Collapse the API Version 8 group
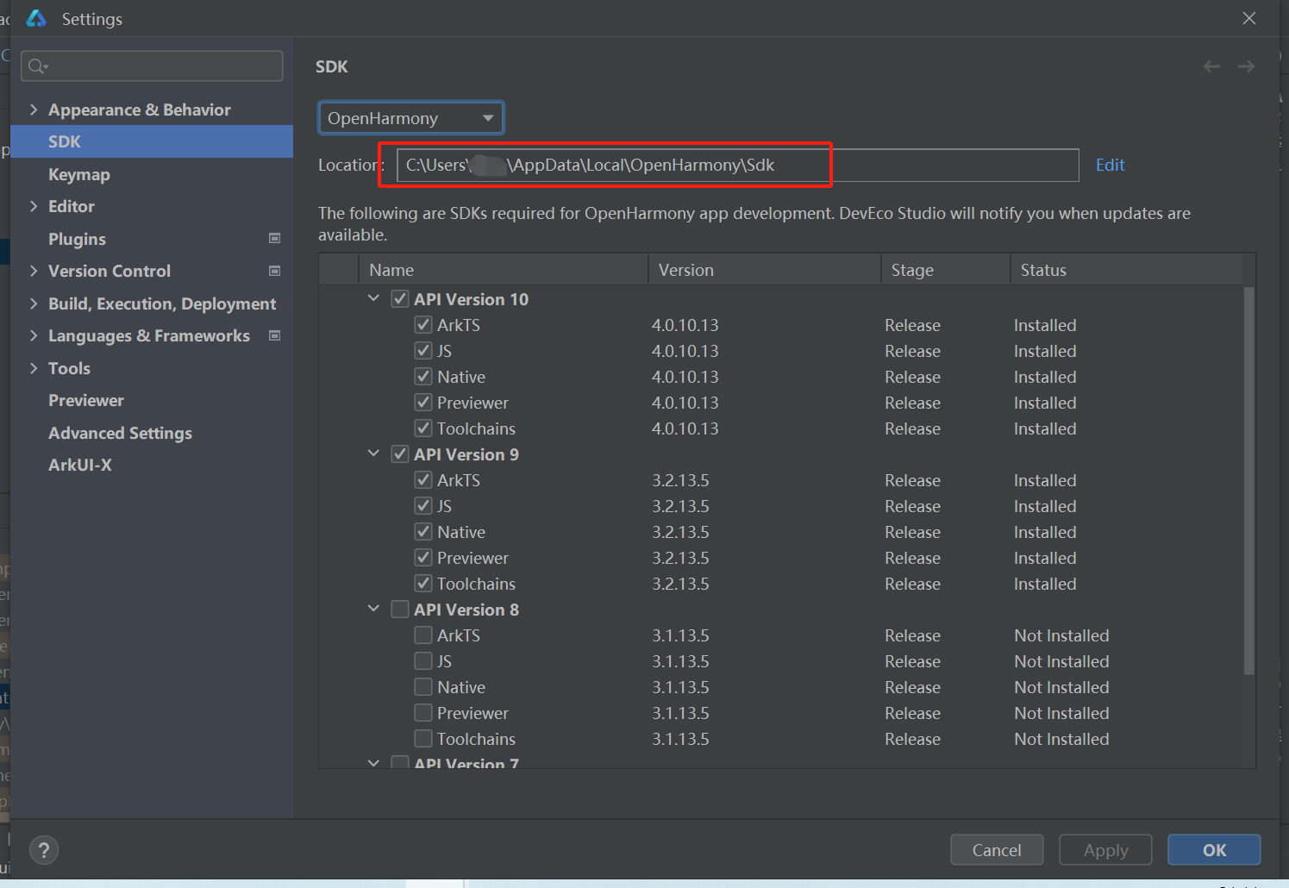 pos(373,609)
